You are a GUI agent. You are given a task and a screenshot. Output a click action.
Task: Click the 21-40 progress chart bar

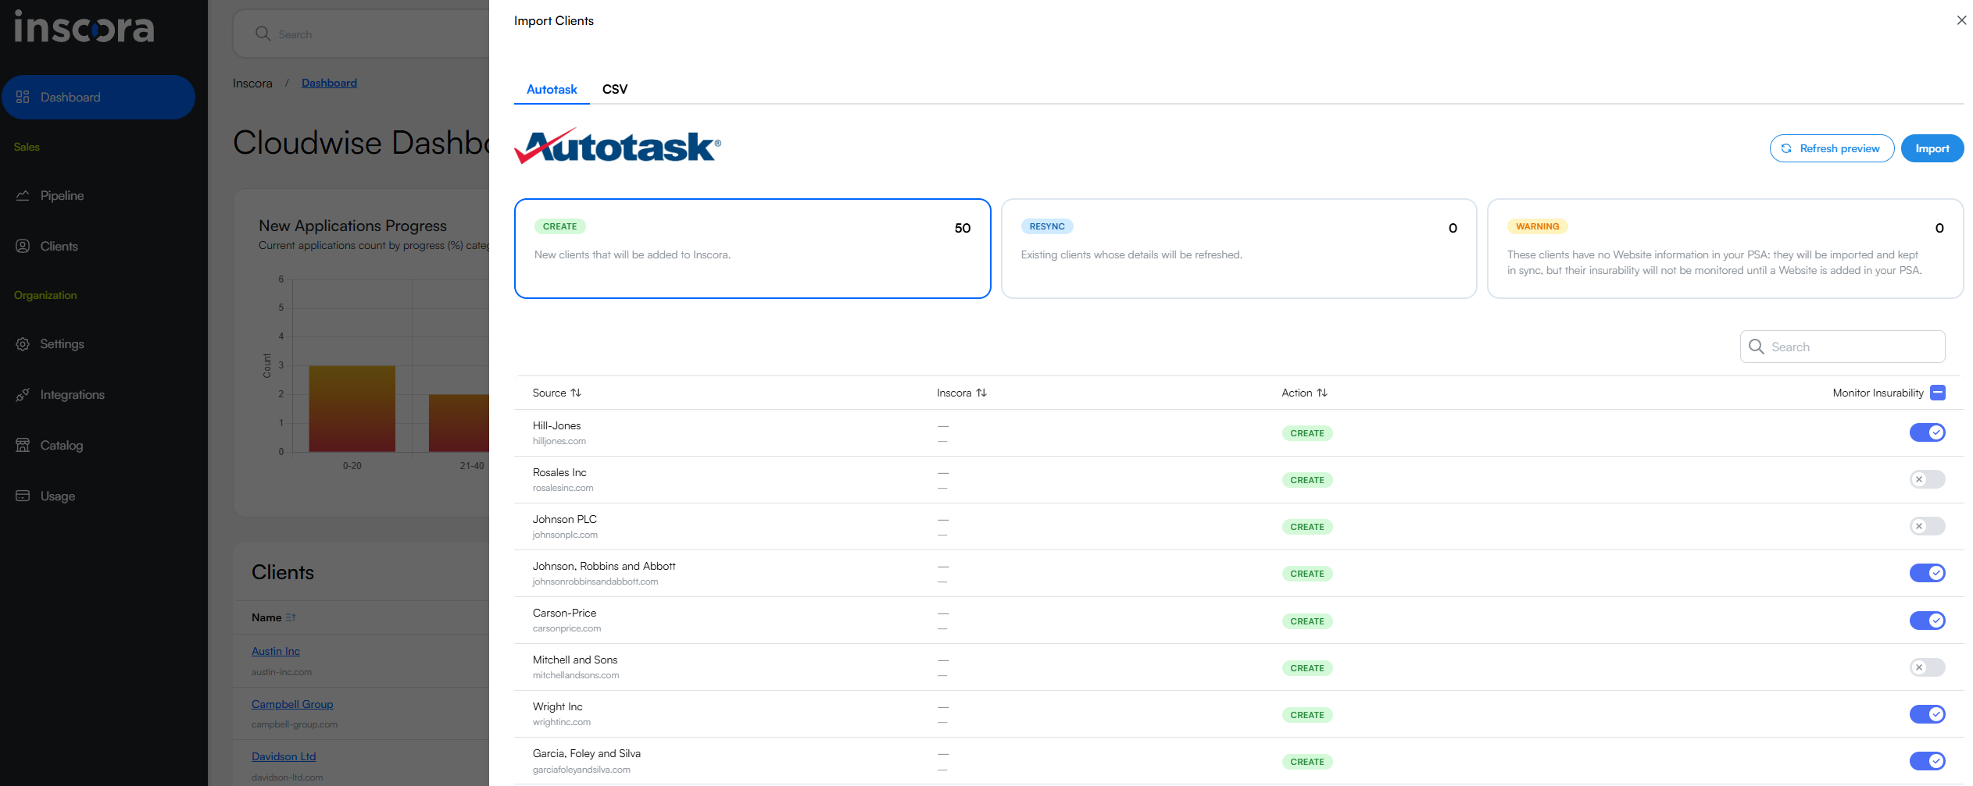pyautogui.click(x=459, y=423)
